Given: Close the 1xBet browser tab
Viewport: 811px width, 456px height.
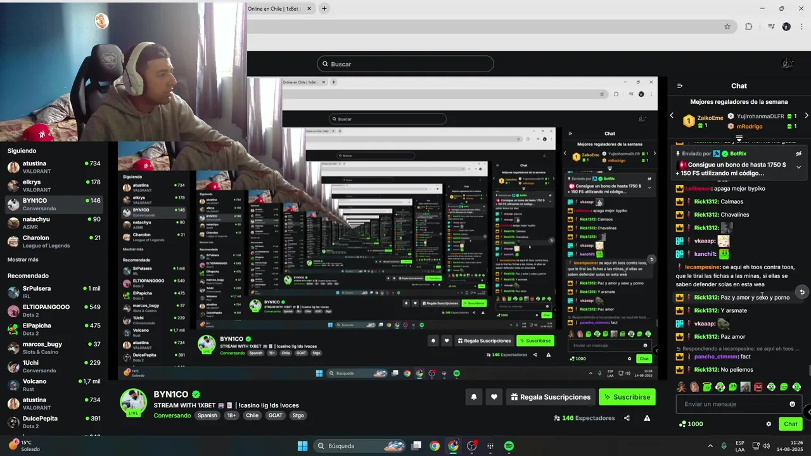Looking at the screenshot, I should point(310,9).
